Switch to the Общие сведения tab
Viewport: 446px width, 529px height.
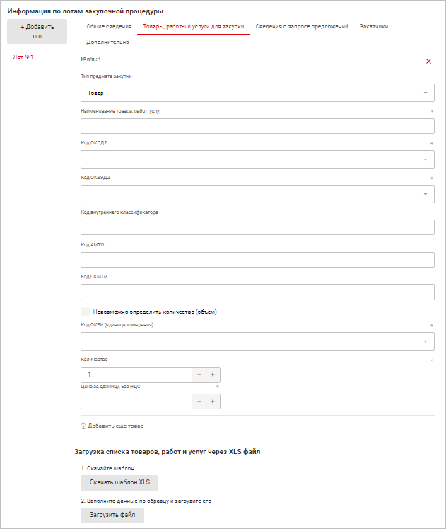[x=109, y=26]
